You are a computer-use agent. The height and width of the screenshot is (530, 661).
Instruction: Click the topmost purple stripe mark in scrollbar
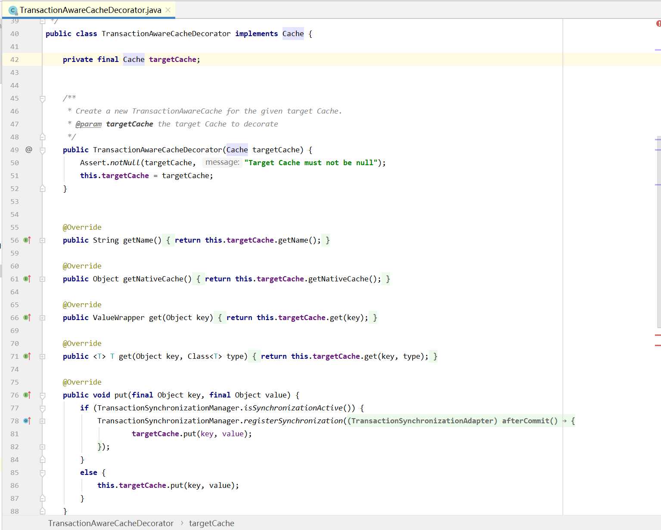(x=658, y=50)
